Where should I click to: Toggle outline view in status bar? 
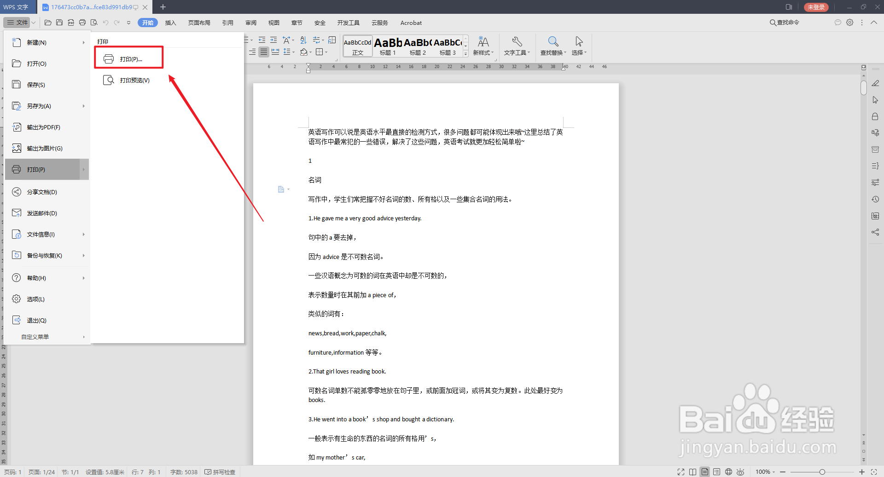717,472
